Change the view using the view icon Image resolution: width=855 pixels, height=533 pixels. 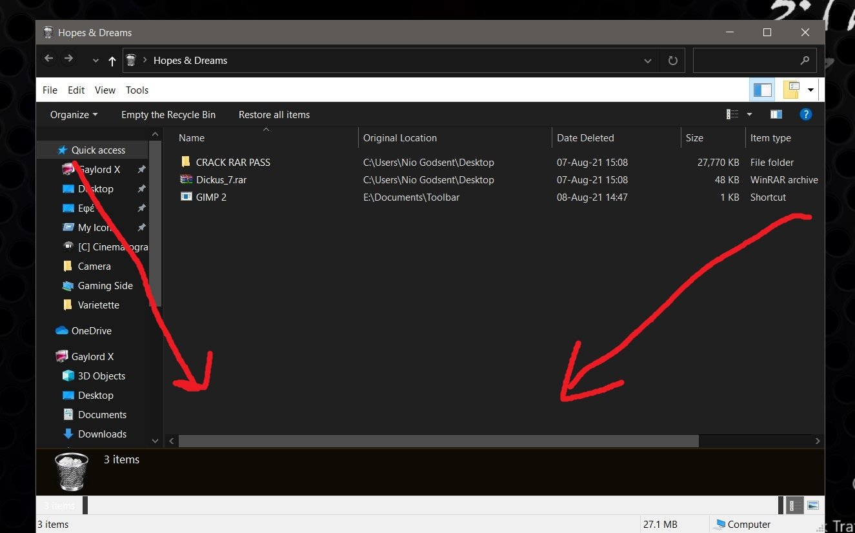pos(732,115)
